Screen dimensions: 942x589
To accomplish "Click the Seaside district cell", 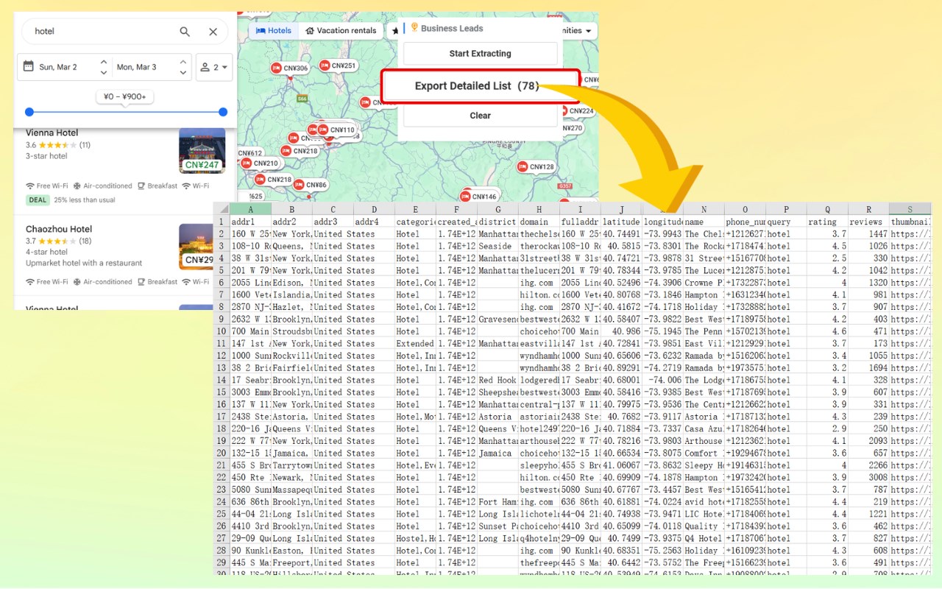I will pyautogui.click(x=497, y=246).
